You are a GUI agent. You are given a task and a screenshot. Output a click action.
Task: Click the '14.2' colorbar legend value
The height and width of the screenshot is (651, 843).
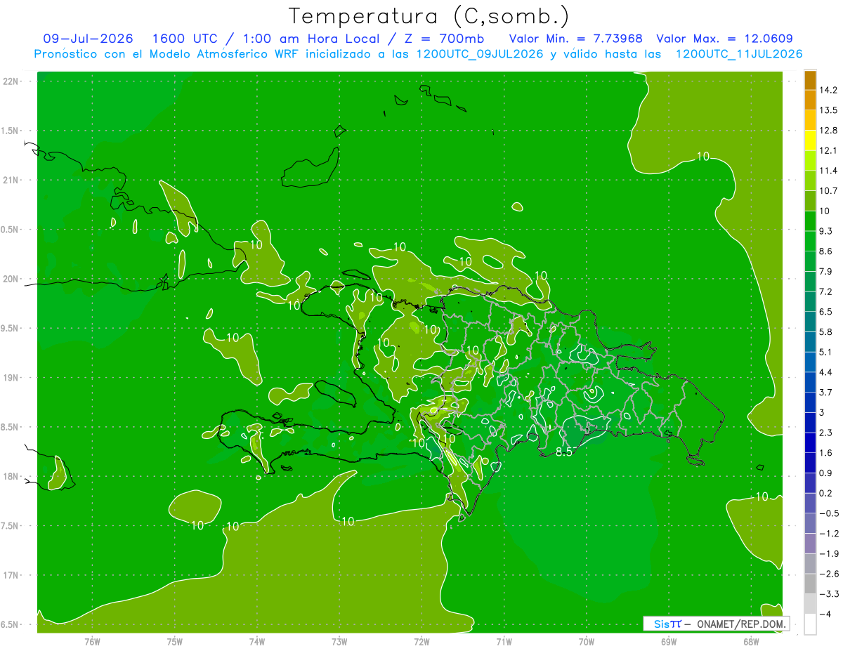pyautogui.click(x=828, y=90)
